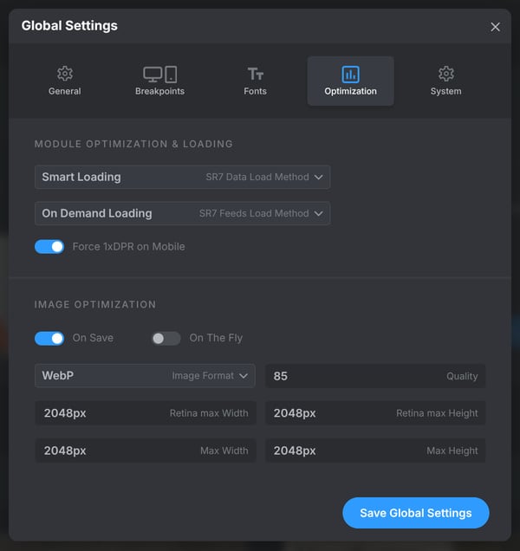The width and height of the screenshot is (520, 551).
Task: Edit the Retina max Height field
Action: (x=374, y=413)
